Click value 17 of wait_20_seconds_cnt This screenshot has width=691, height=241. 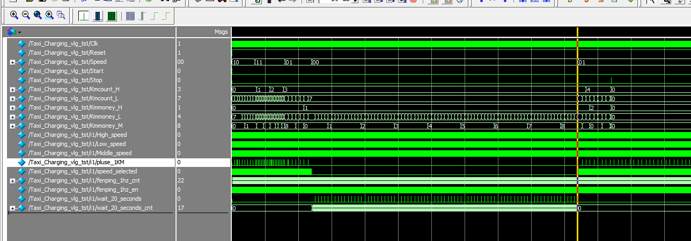coord(180,208)
